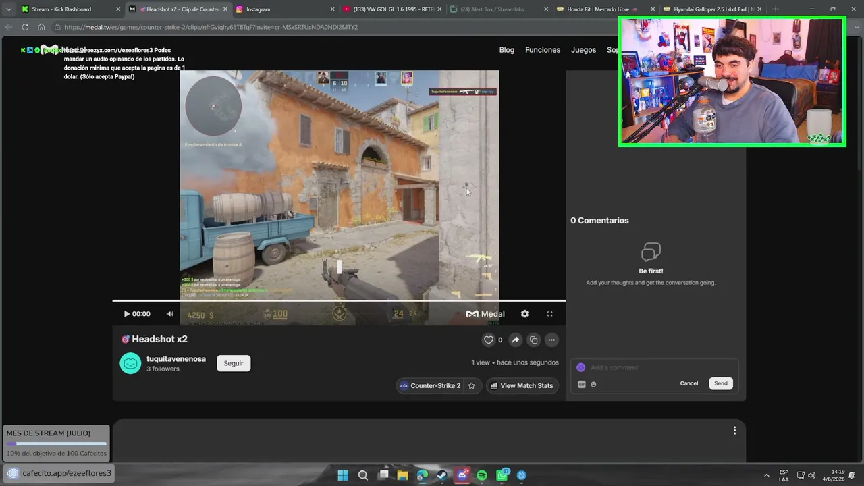Viewport: 864px width, 486px height.
Task: Show hidden system tray icons
Action: (x=766, y=475)
